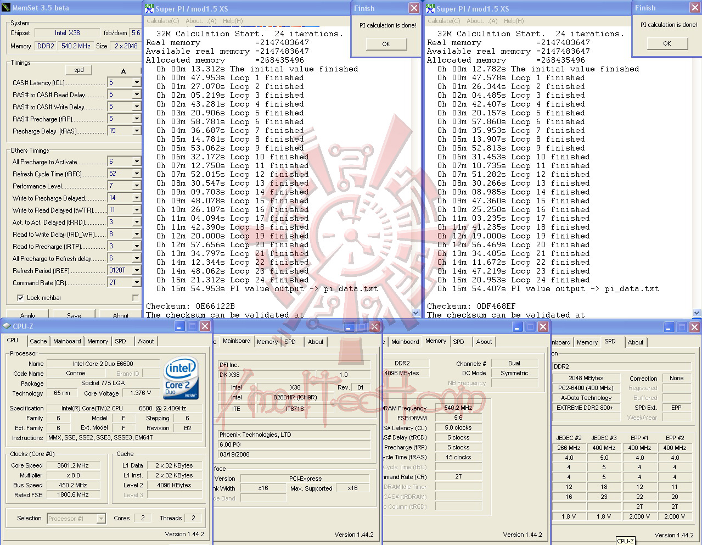Close the CPU-Z Mainboard window
The width and height of the screenshot is (702, 545).
(x=374, y=327)
